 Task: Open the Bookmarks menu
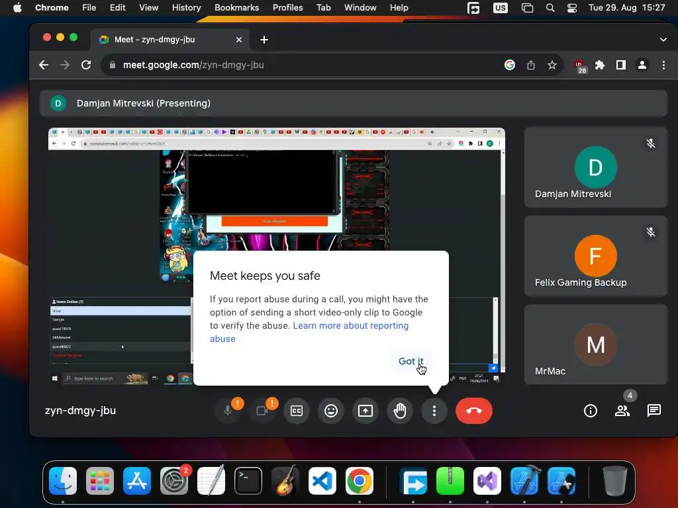click(236, 8)
